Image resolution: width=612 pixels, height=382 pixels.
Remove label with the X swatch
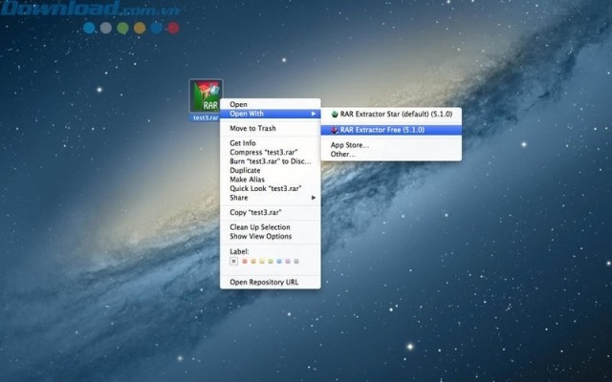tap(234, 261)
